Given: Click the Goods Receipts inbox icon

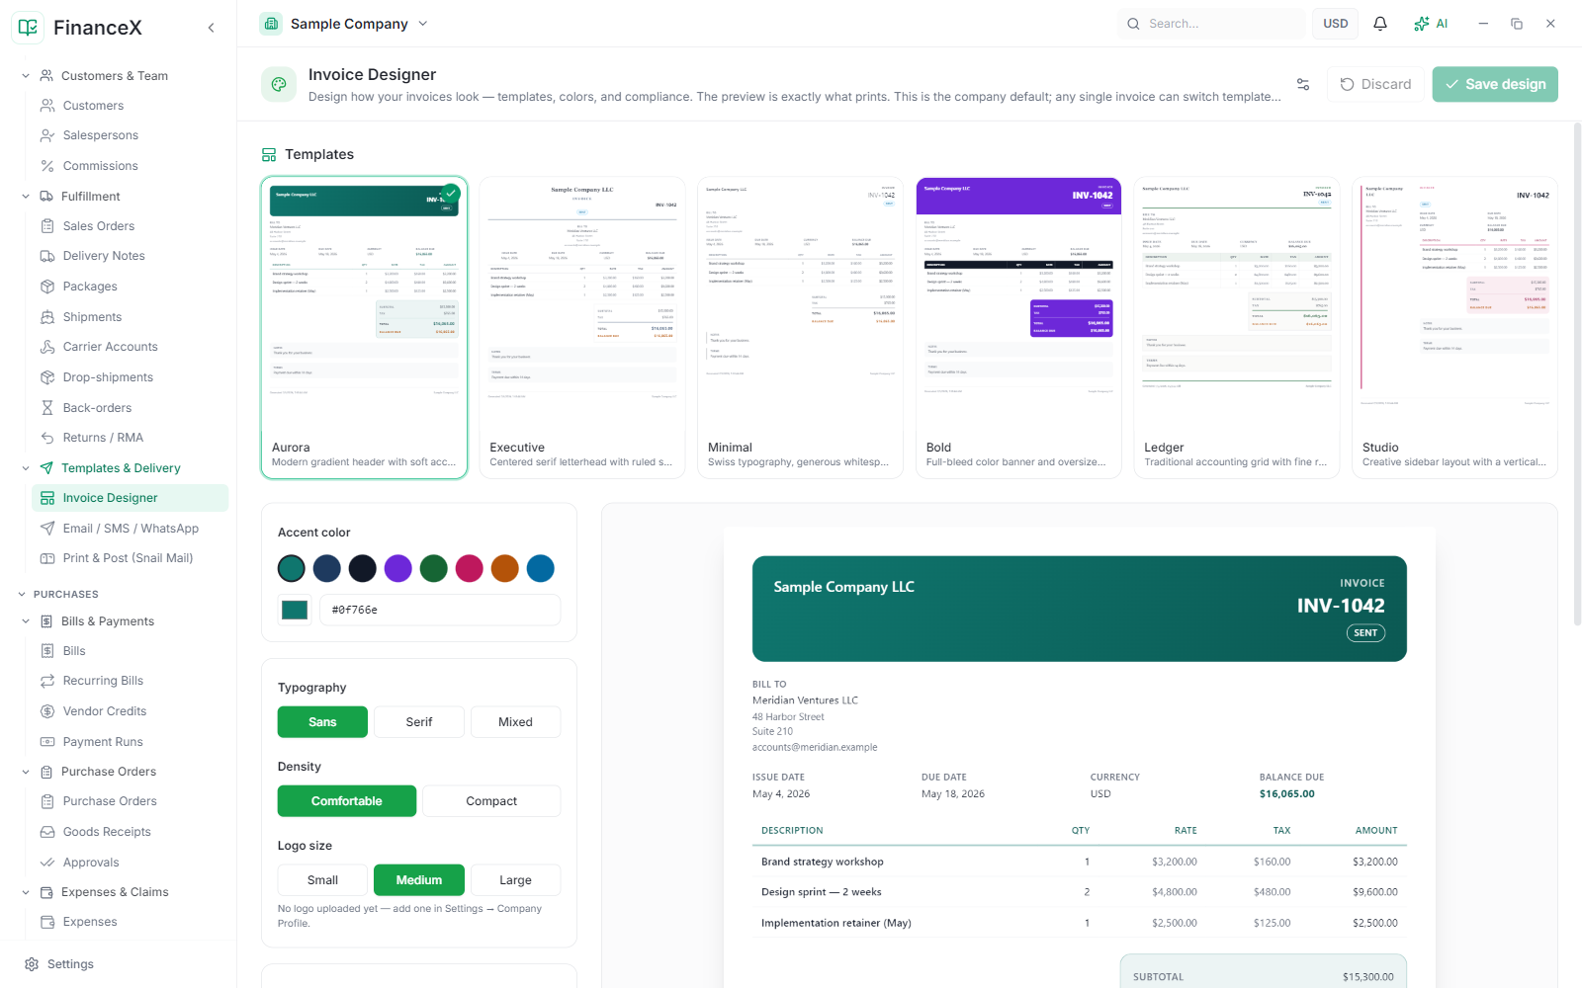Looking at the screenshot, I should click(47, 832).
